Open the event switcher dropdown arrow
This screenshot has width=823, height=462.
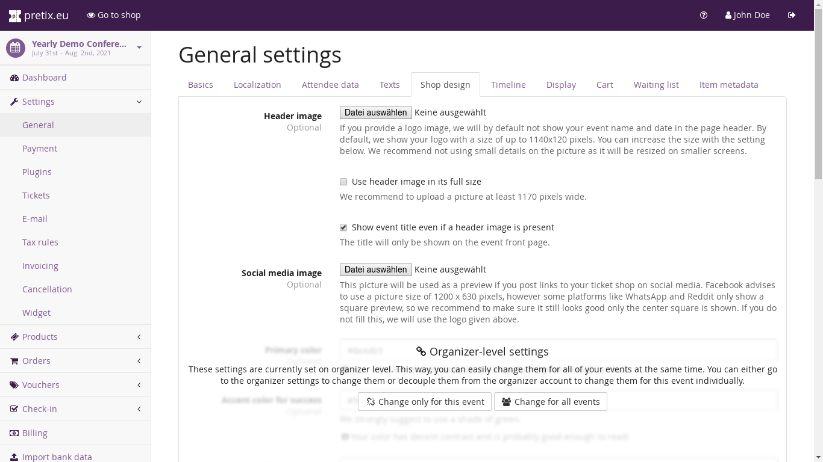click(139, 48)
